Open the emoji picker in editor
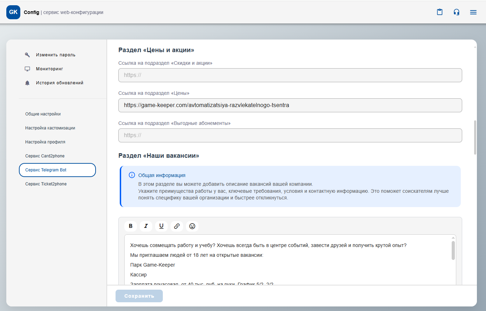The image size is (486, 311). point(192,226)
